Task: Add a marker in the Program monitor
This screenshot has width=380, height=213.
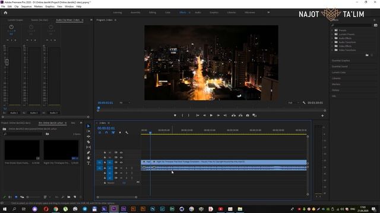Action: [x=175, y=115]
